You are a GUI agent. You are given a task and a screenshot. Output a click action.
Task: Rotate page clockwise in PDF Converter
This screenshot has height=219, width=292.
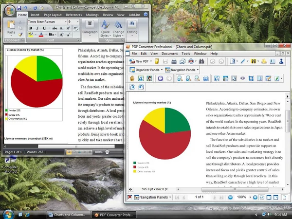click(x=132, y=87)
